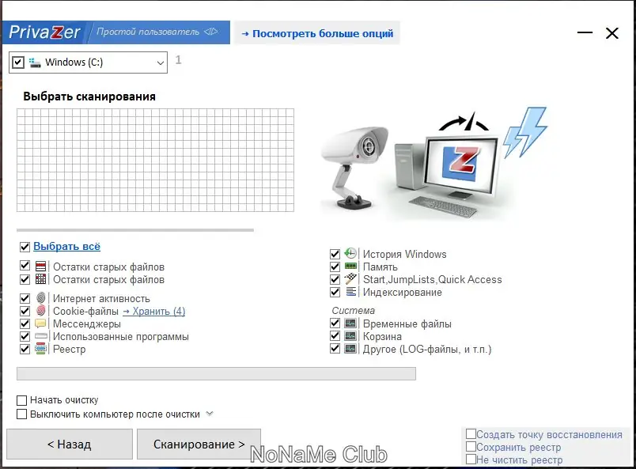Open the cookies Keep (4) link

(x=153, y=311)
